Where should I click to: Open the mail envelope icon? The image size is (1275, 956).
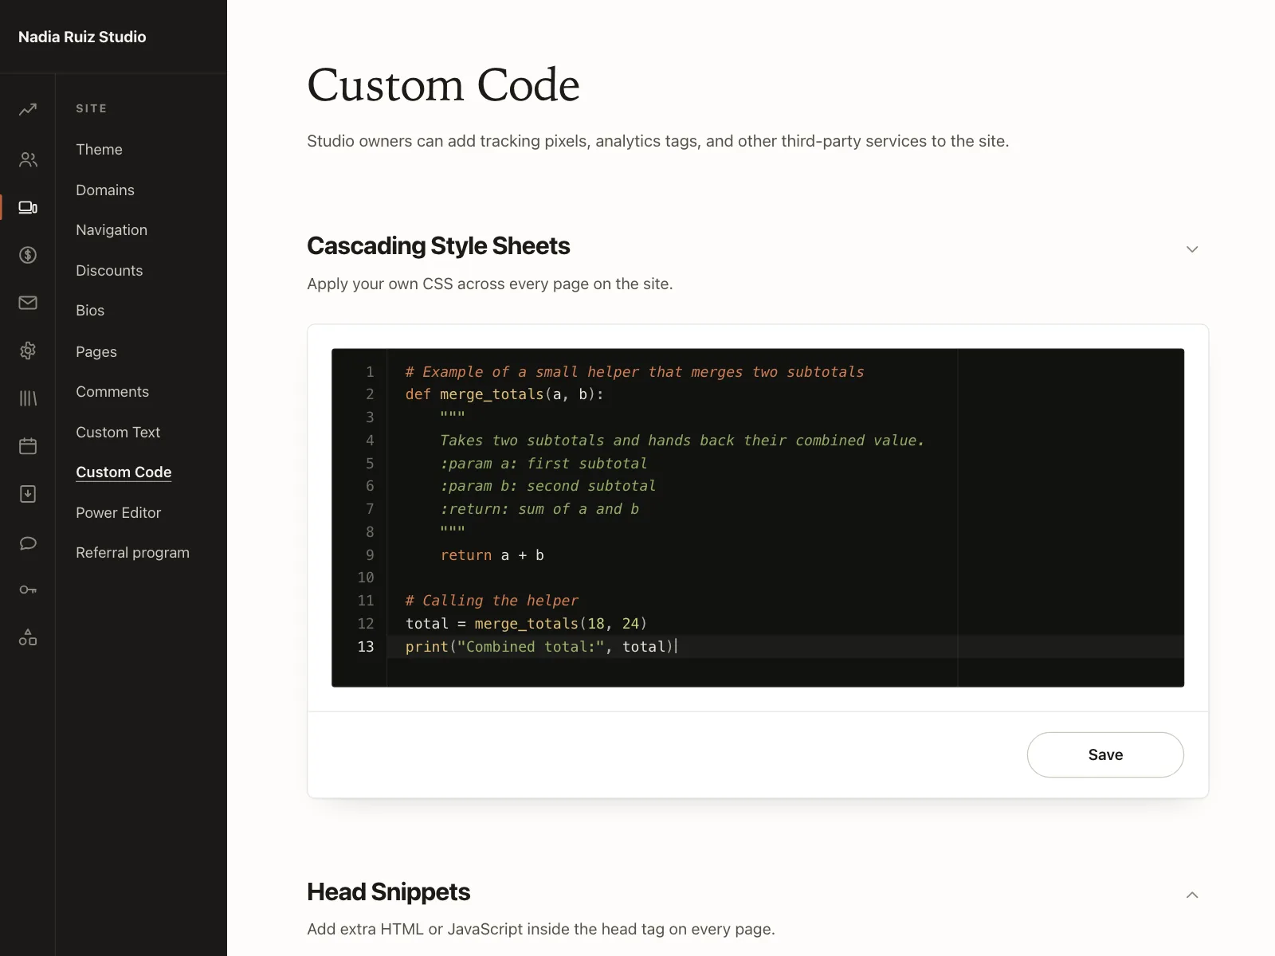(28, 303)
